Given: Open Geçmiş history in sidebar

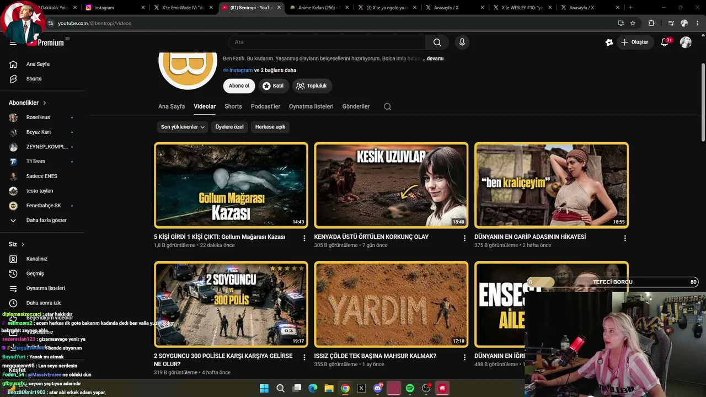Looking at the screenshot, I should [x=35, y=273].
